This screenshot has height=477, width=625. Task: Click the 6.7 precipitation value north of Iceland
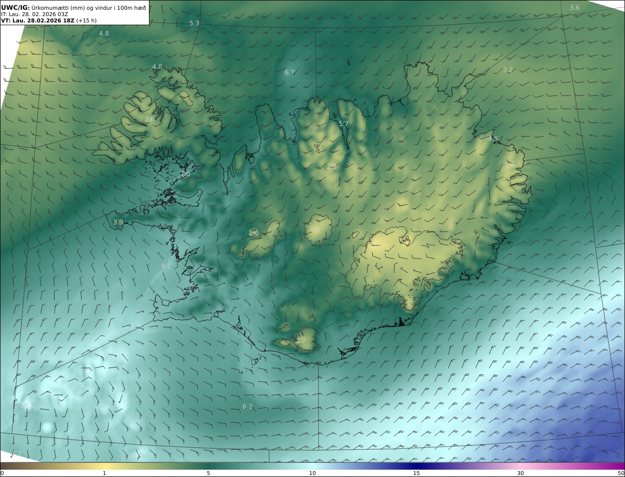290,73
